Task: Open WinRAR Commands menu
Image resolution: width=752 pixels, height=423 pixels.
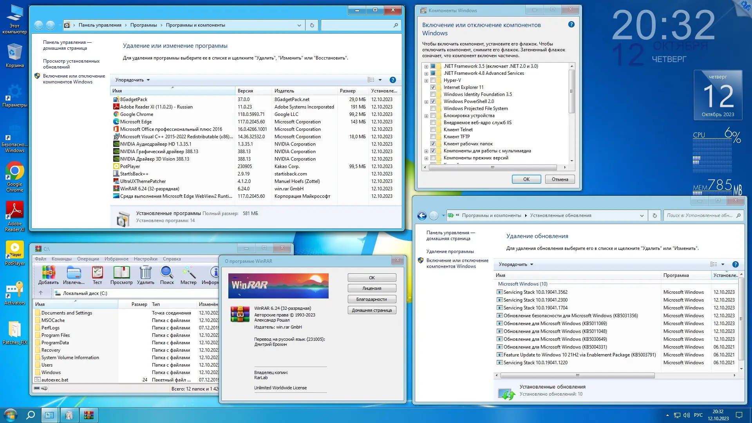Action: coord(61,259)
